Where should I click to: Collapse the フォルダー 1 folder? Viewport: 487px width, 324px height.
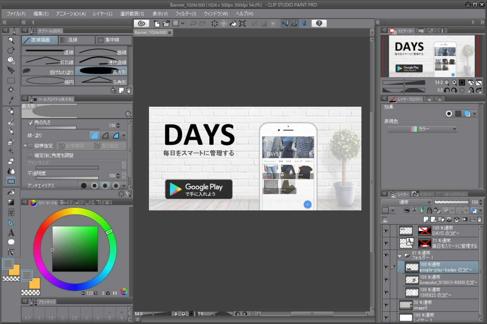click(400, 256)
